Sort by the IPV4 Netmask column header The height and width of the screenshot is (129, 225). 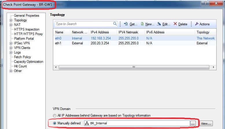click(x=131, y=32)
